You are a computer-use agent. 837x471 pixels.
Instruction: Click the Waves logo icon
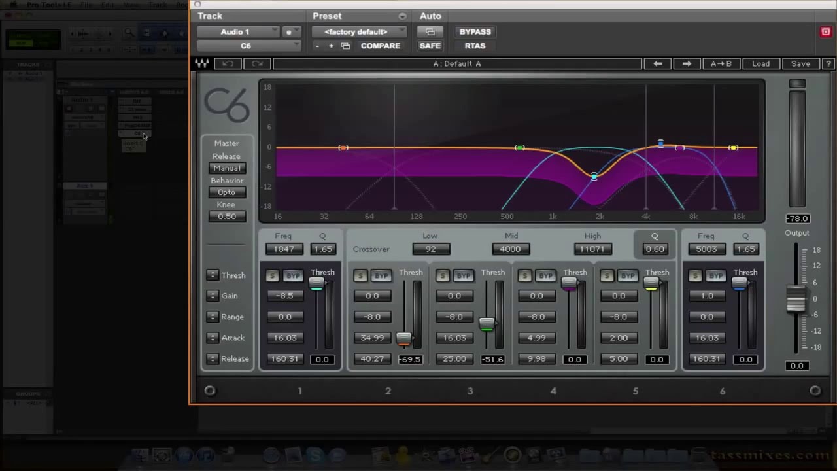click(202, 63)
